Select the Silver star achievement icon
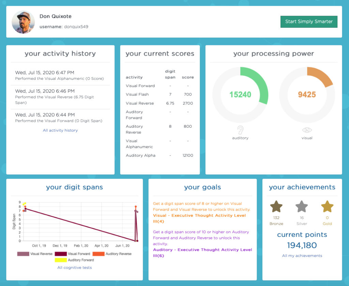Viewport: 349px width, 286px height. click(x=302, y=206)
